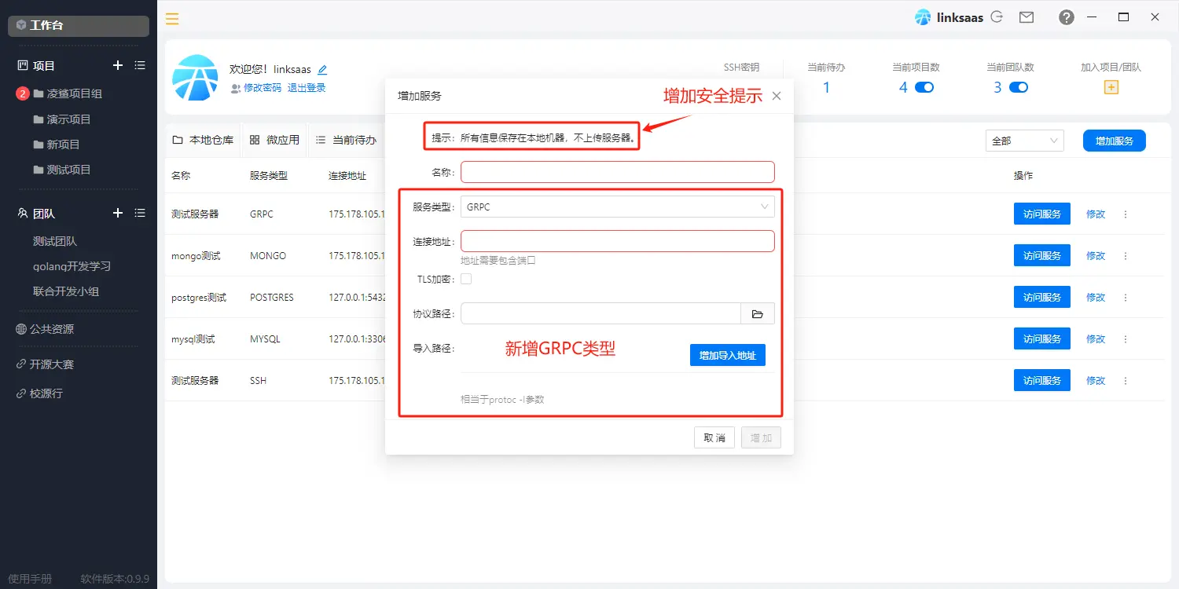Toggle 当前团队数 switch
This screenshot has height=589, width=1179.
click(1019, 87)
